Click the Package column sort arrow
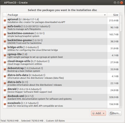This screenshot has width=125, height=123. pyautogui.click(x=105, y=15)
